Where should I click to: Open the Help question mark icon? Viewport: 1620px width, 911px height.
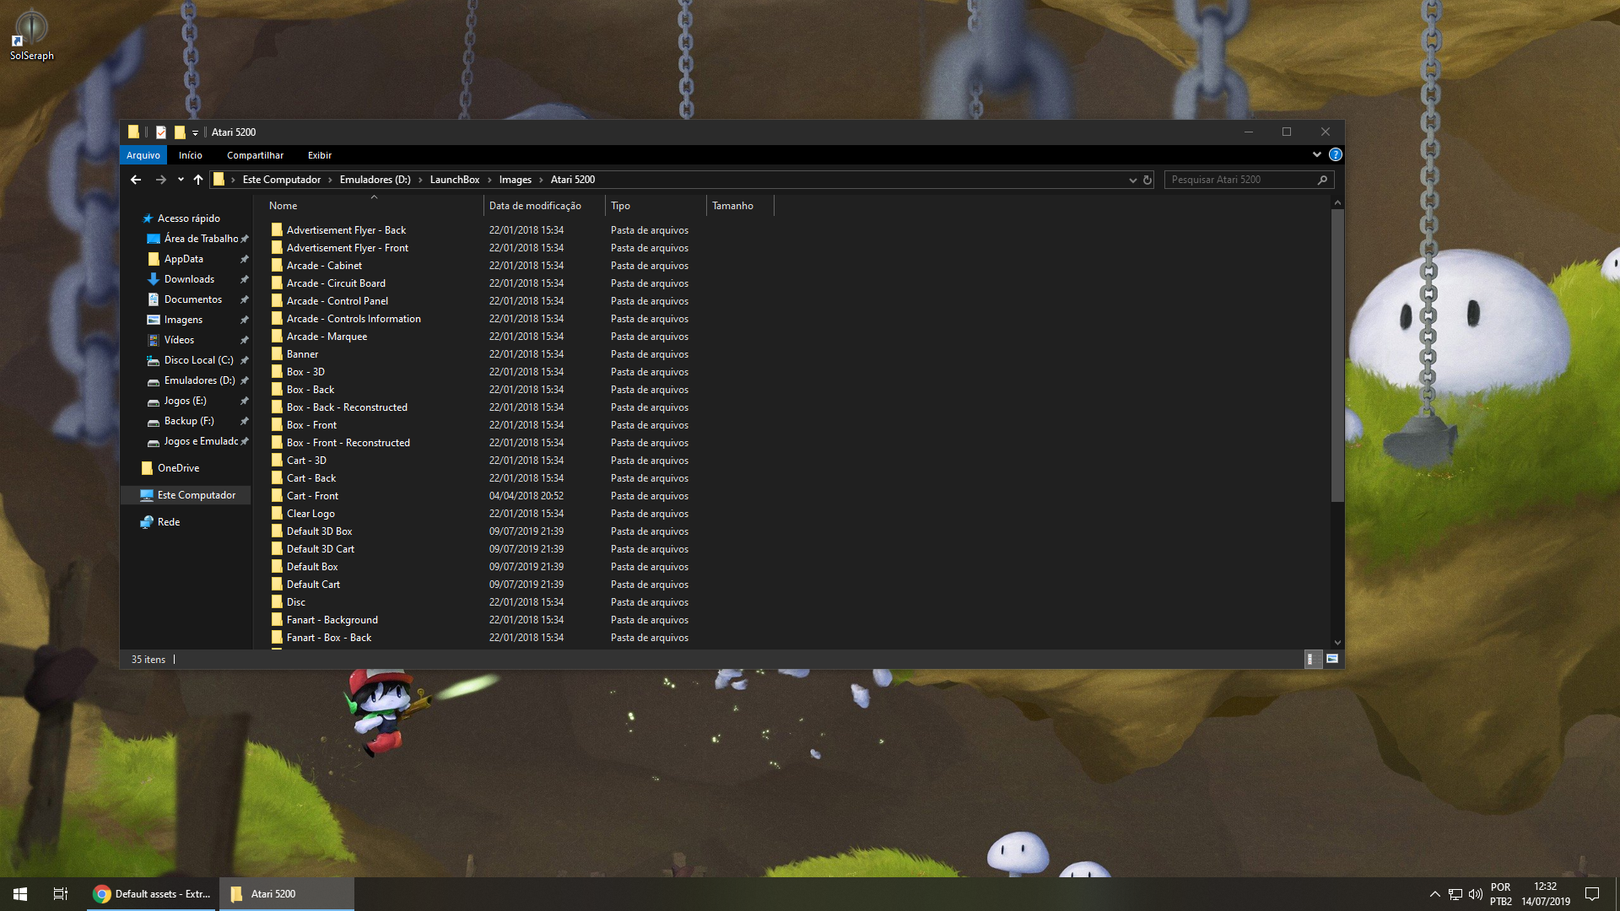[1336, 154]
